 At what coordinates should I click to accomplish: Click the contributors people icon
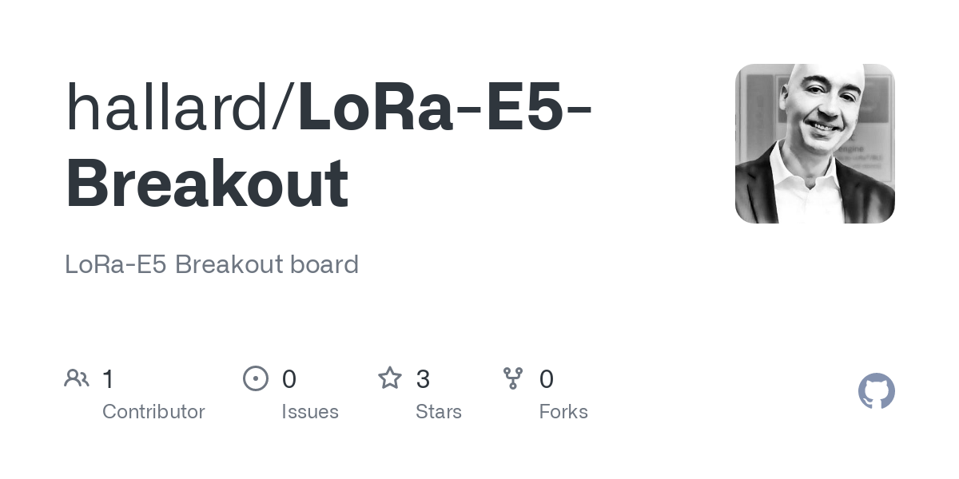point(77,378)
